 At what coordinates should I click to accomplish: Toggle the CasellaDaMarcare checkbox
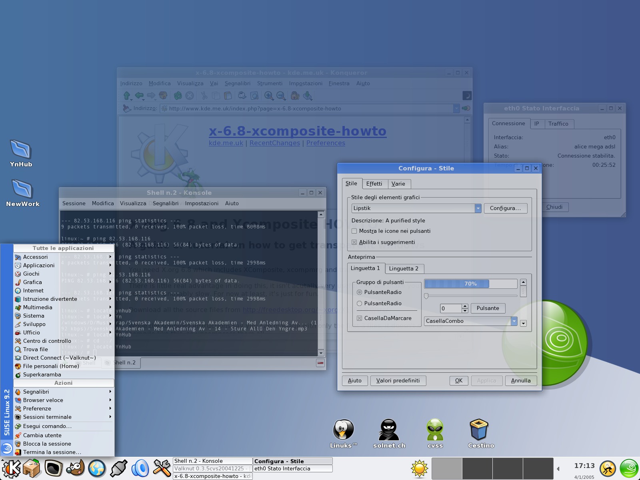tap(359, 318)
